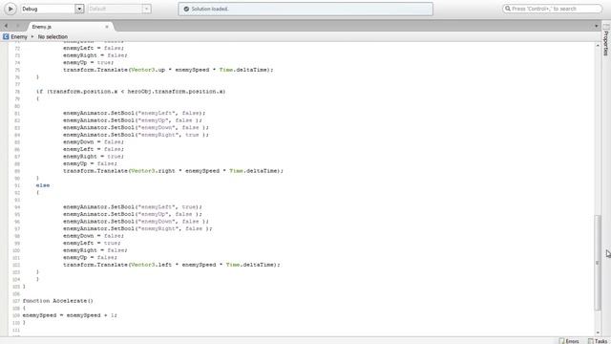611x344 pixels.
Task: Click 'enemySpeed = enemySpeed + 1;' line
Action: pyautogui.click(x=70, y=315)
